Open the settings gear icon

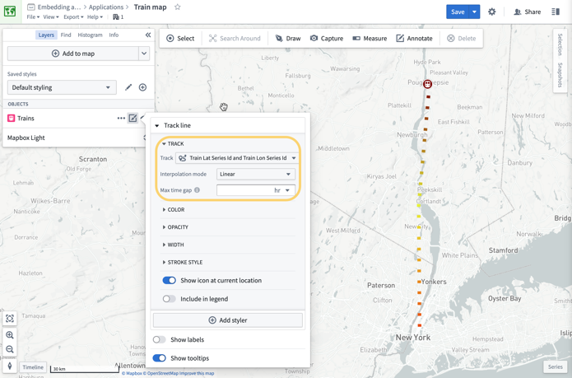491,12
